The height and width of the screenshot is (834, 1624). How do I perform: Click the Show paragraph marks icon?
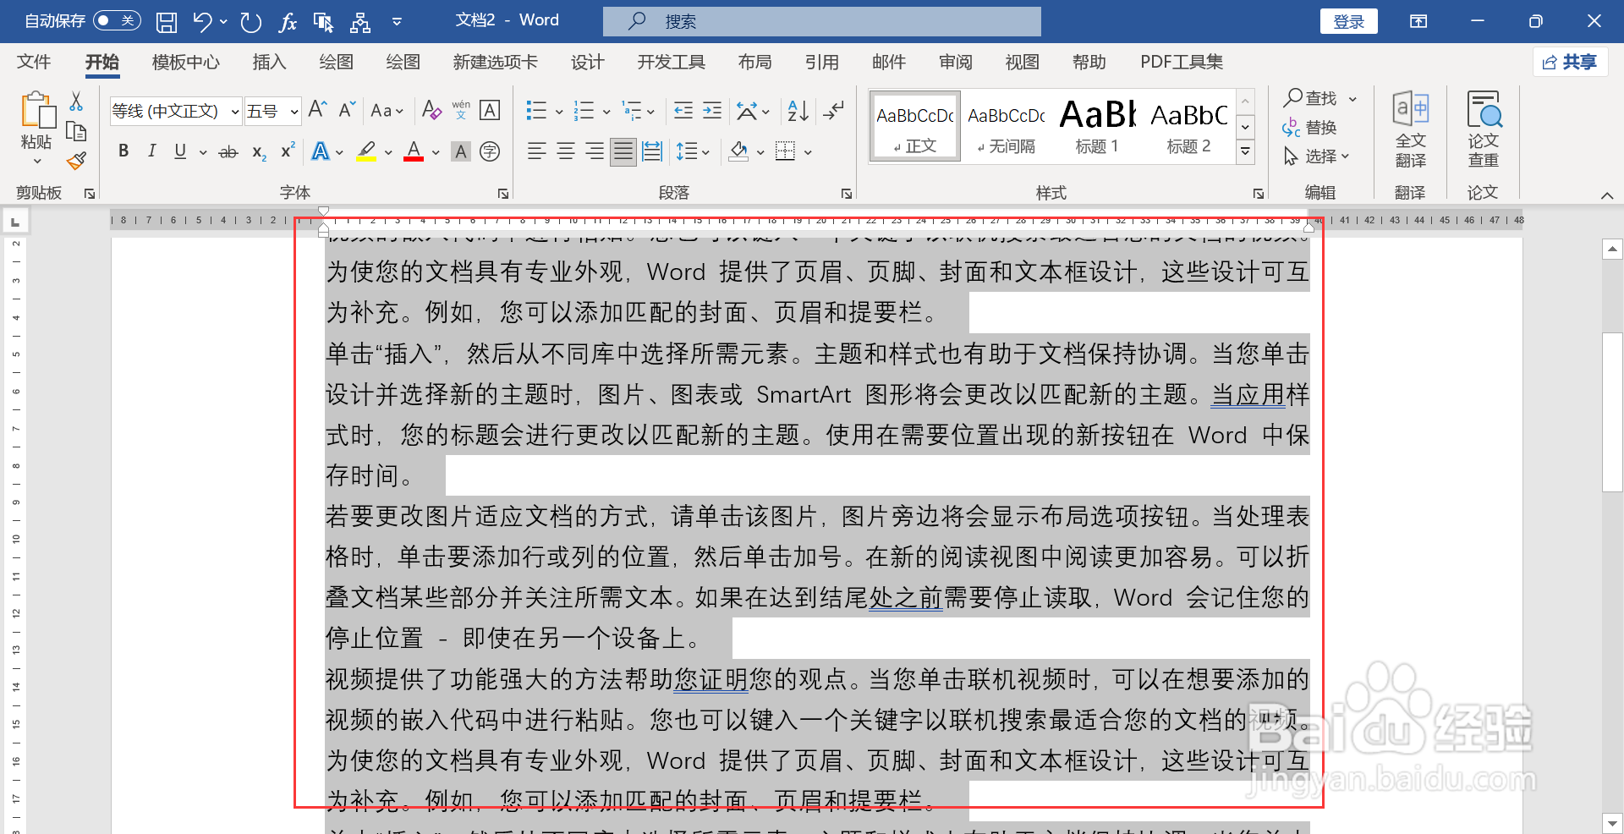pos(834,110)
